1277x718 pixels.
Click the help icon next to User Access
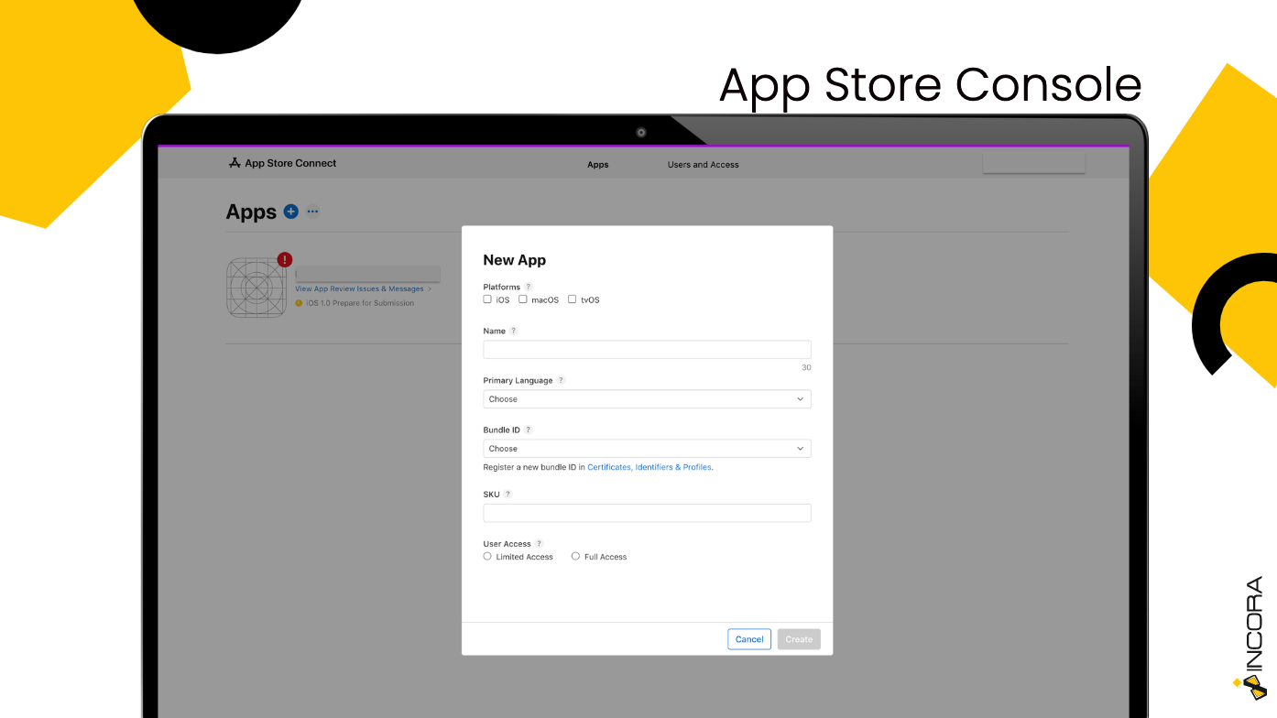click(540, 543)
